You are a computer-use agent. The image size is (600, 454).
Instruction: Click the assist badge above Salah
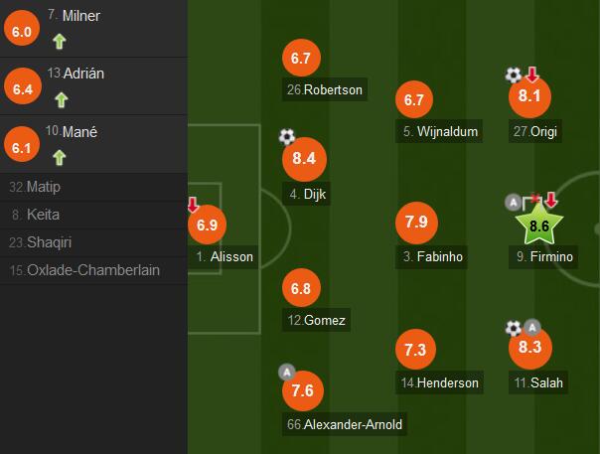coord(531,328)
